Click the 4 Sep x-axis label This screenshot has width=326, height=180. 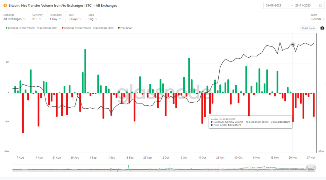pyautogui.click(x=93, y=157)
